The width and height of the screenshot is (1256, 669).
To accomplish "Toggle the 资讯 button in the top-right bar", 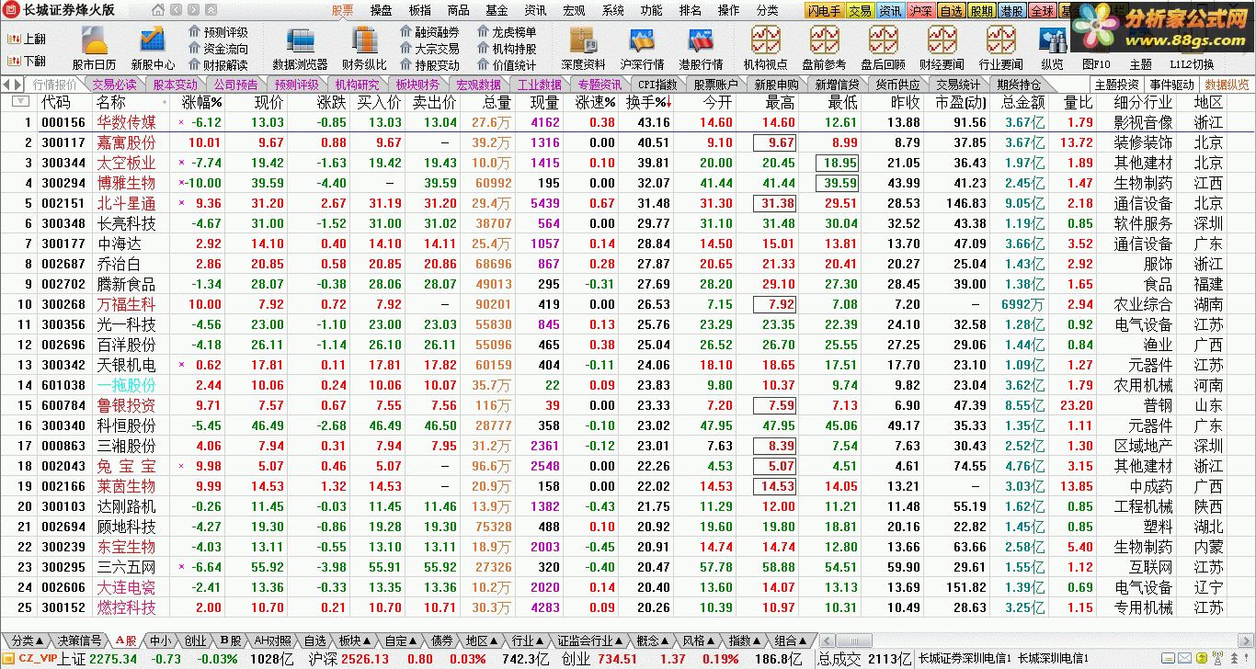I will coord(889,11).
